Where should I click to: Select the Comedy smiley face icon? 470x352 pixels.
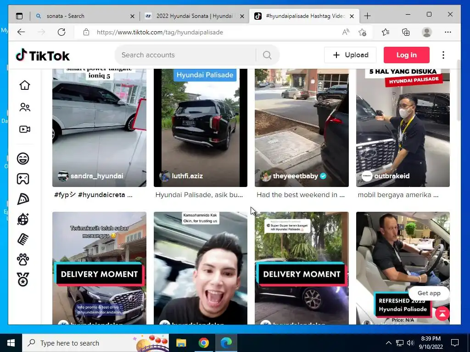pyautogui.click(x=23, y=159)
